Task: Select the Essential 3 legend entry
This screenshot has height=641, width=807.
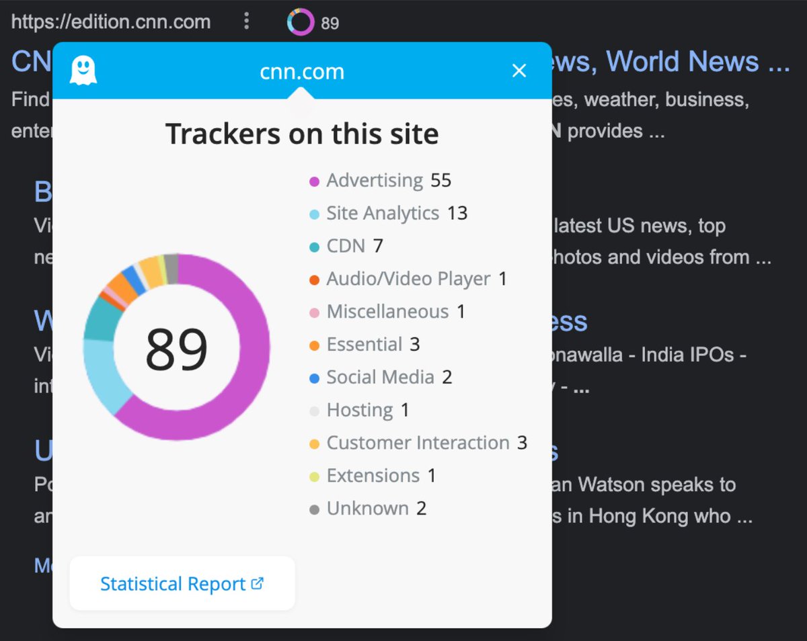Action: [364, 345]
